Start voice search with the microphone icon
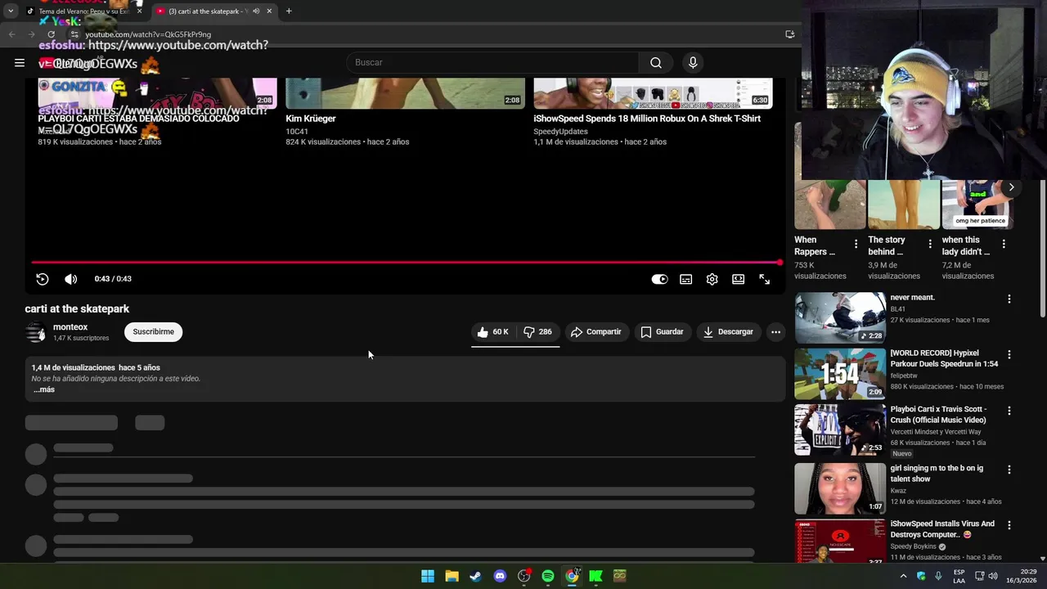1047x589 pixels. pyautogui.click(x=693, y=62)
